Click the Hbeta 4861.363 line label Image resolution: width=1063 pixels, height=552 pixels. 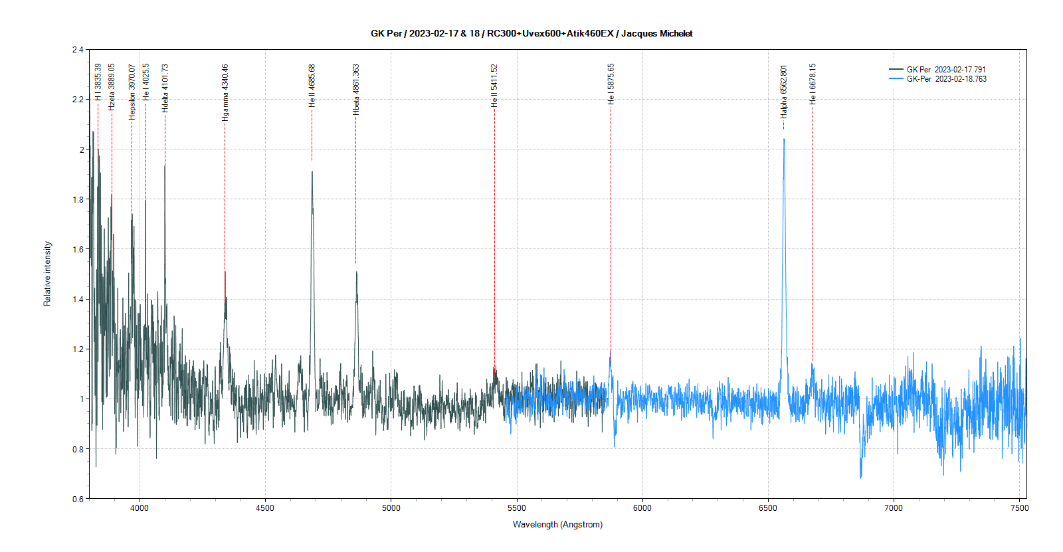356,90
